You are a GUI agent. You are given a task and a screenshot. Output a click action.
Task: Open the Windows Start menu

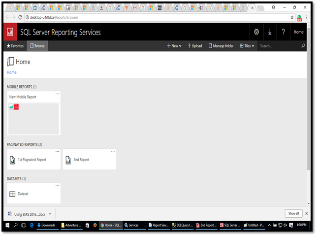(x=7, y=225)
